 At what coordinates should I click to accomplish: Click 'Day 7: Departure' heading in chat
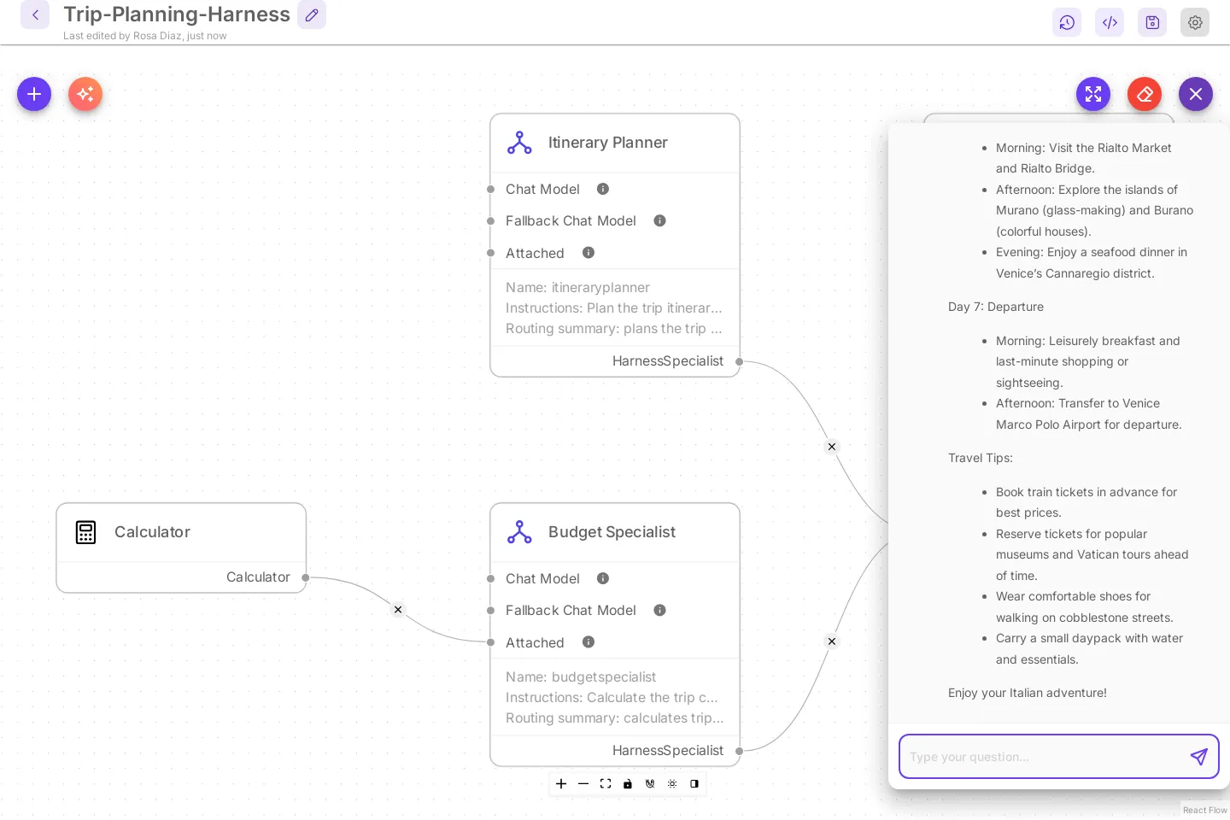coord(996,307)
